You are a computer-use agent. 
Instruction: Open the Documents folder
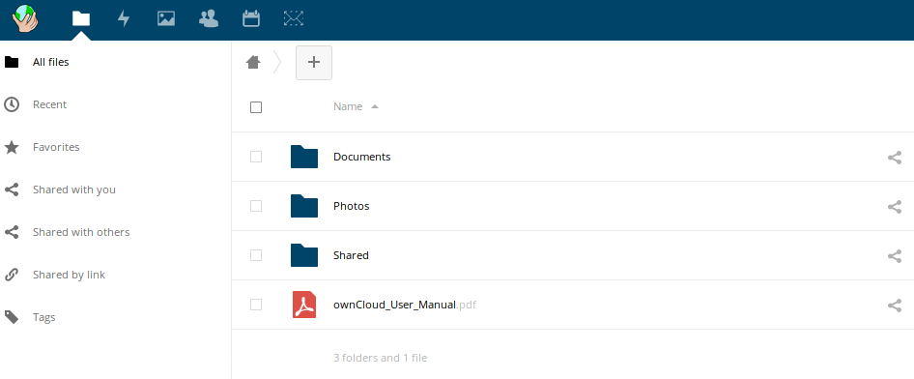pyautogui.click(x=362, y=157)
